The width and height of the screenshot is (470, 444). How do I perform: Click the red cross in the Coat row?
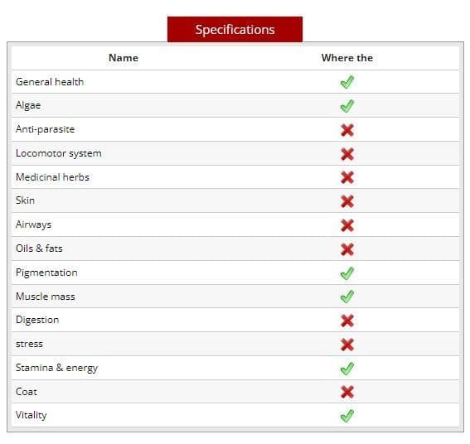pos(347,392)
